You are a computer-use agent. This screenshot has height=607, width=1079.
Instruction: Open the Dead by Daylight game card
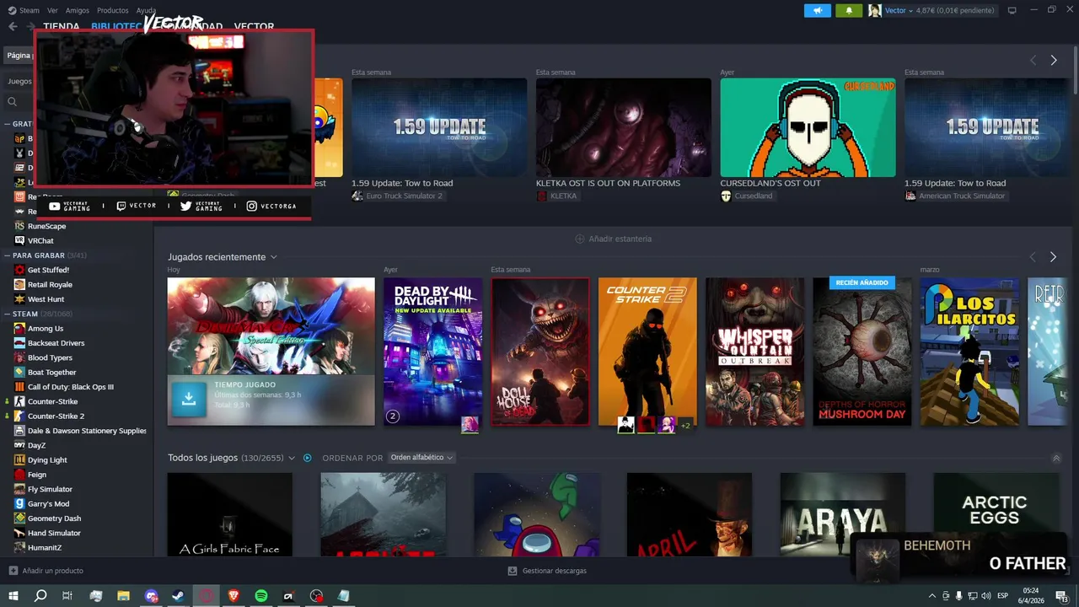[432, 352]
